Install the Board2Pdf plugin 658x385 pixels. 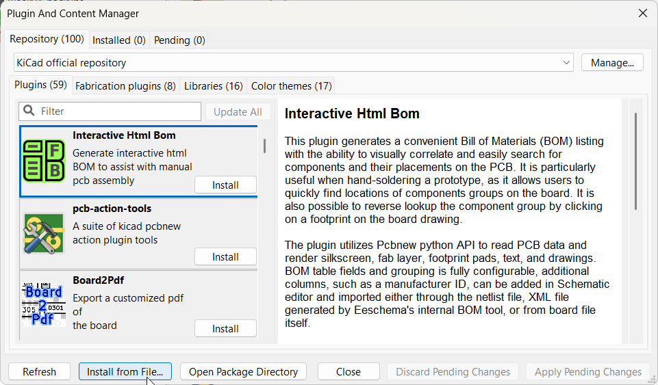pos(225,329)
